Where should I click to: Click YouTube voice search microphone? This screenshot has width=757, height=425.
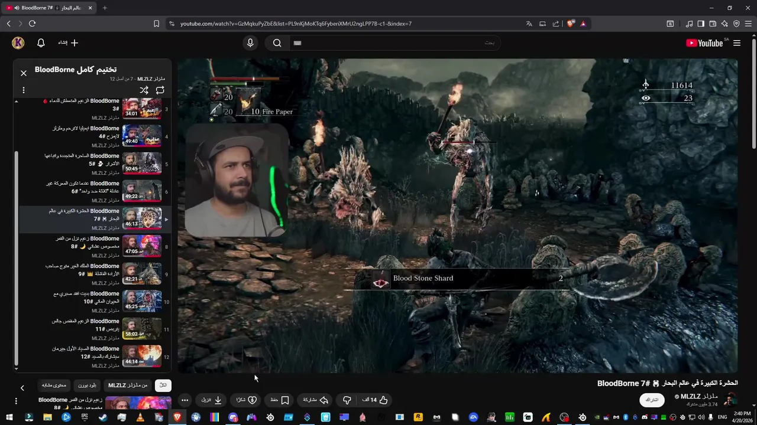point(250,43)
